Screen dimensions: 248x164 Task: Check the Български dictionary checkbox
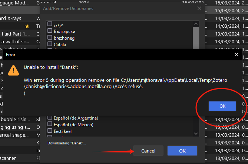tap(50, 31)
